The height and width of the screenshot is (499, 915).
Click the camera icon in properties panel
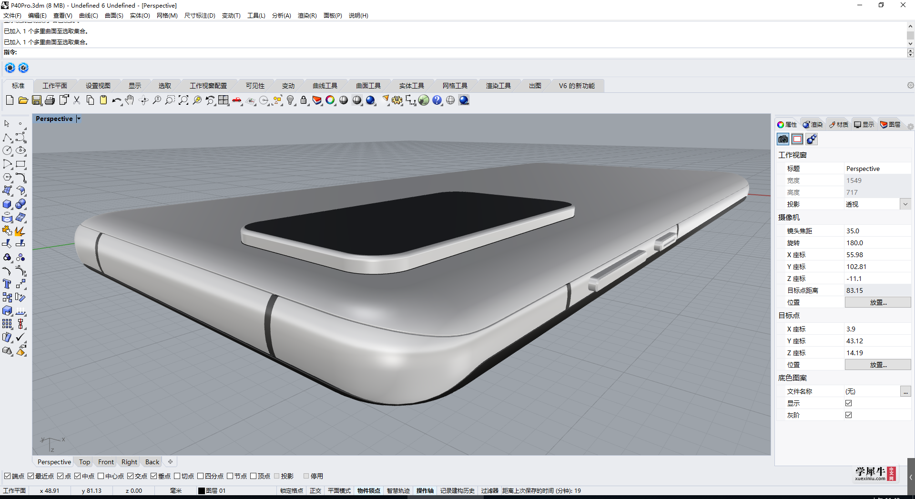click(x=783, y=139)
